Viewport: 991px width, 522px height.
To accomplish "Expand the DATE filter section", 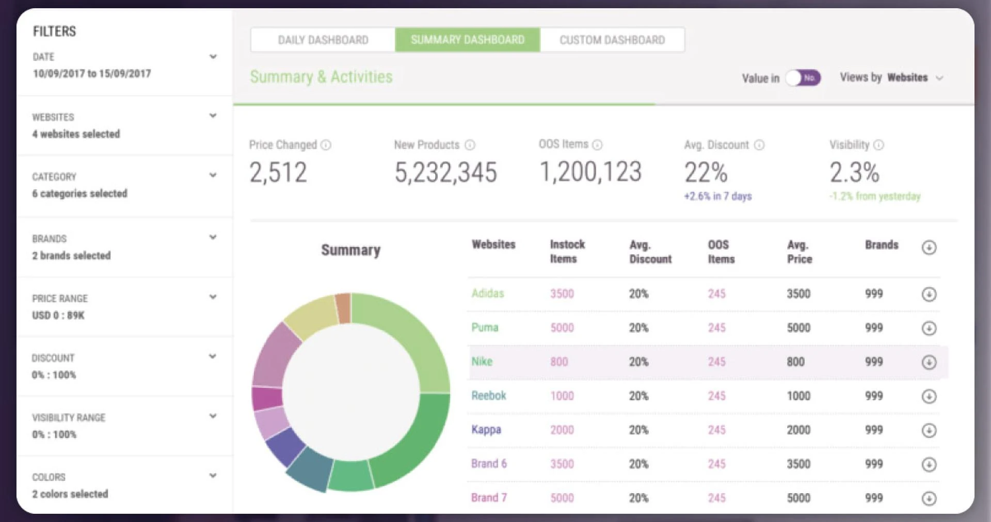I will pyautogui.click(x=213, y=57).
